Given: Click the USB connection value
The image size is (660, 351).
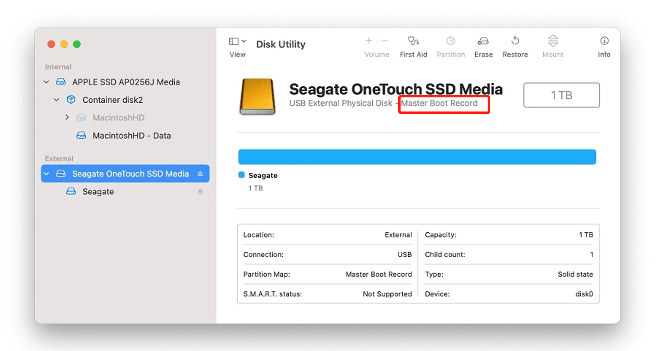Looking at the screenshot, I should 404,255.
